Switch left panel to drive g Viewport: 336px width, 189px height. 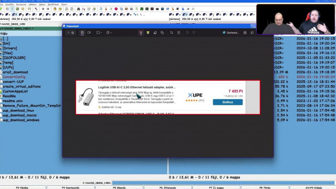coord(21,15)
